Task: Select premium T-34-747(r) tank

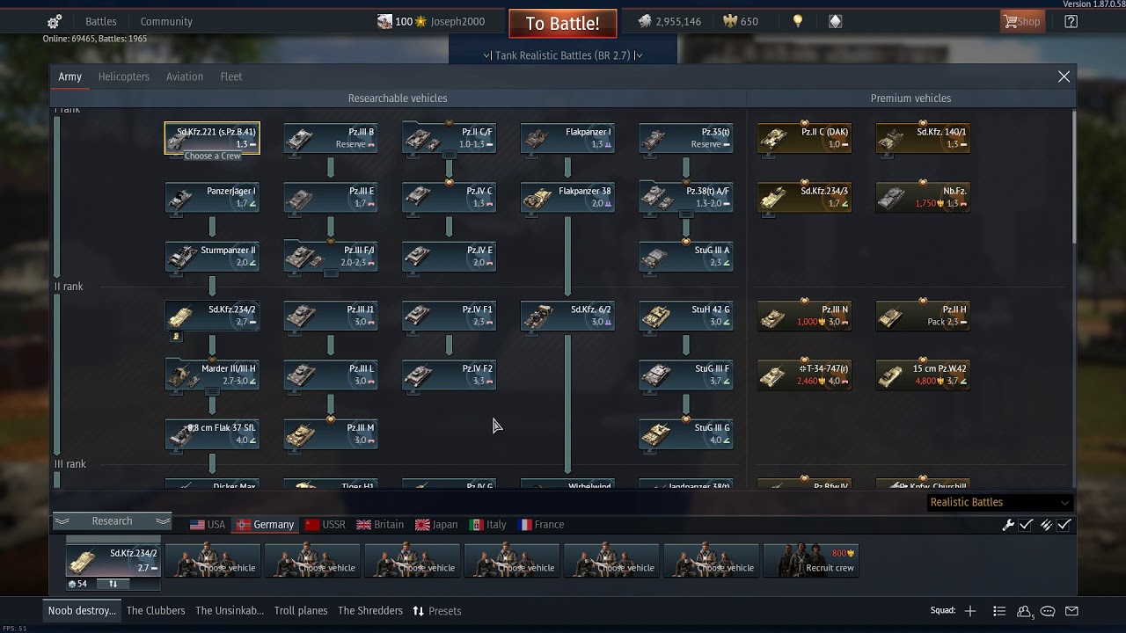Action: 804,375
